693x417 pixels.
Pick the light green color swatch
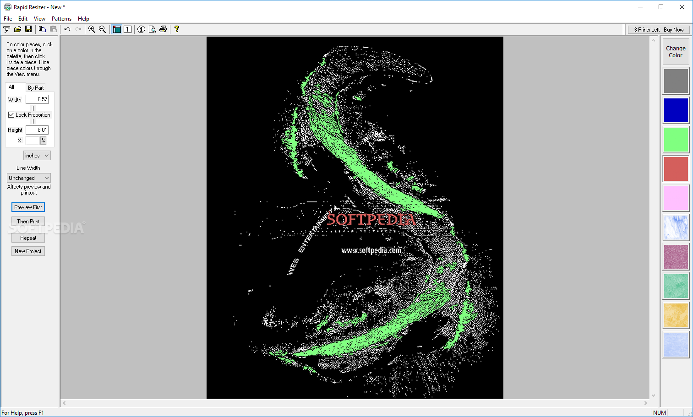[676, 140]
